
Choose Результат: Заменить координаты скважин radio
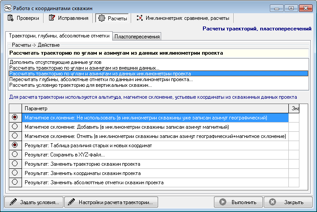pos(15,173)
